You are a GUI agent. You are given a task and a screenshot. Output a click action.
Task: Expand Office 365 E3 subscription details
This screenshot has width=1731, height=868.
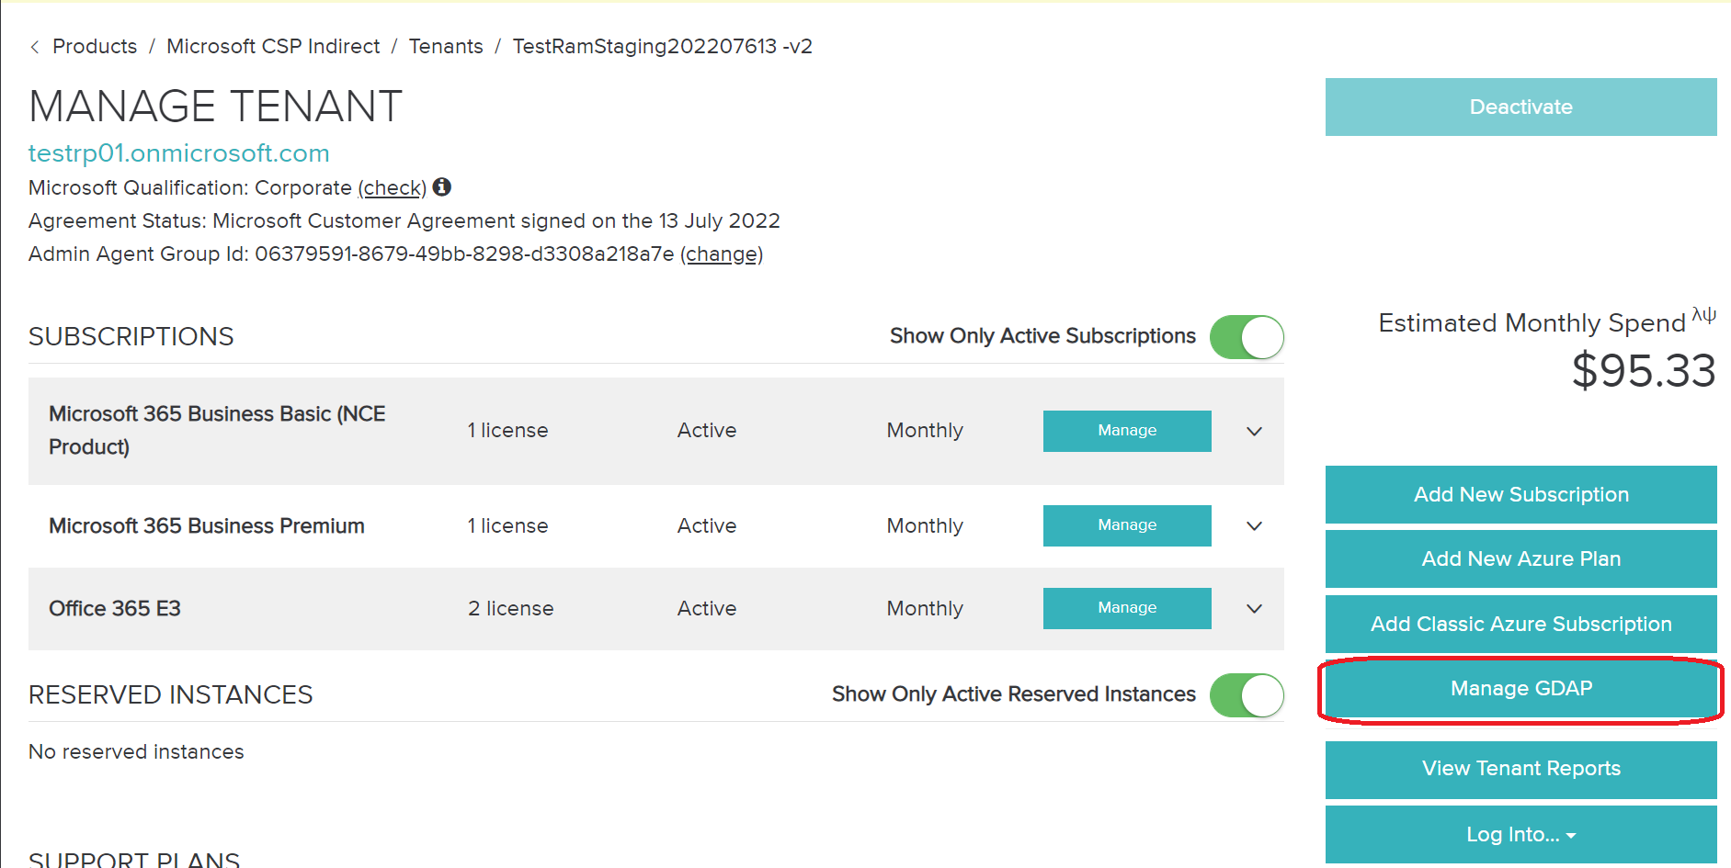(1253, 608)
